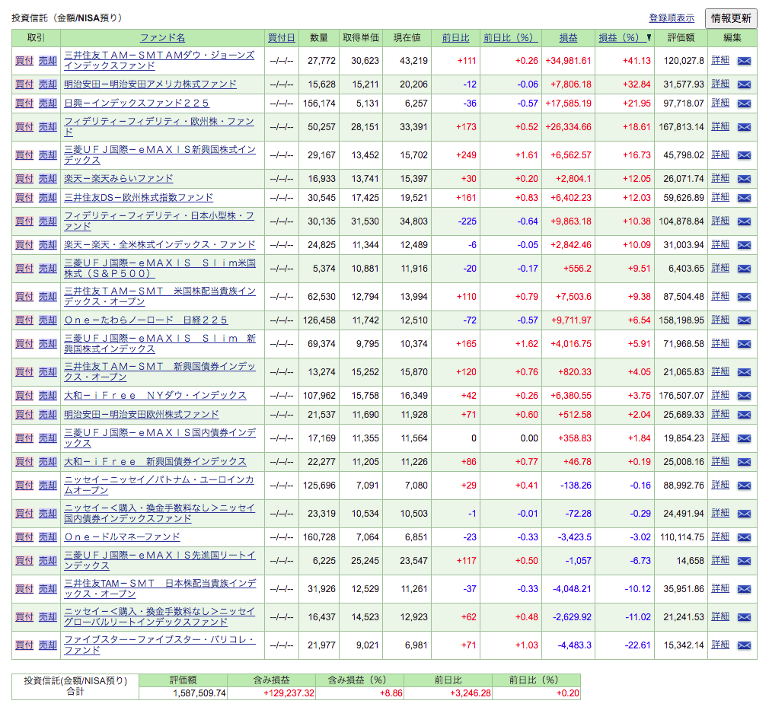The width and height of the screenshot is (769, 707).
Task: Click total 評価額 value 1,587,509.74
Action: (x=199, y=693)
